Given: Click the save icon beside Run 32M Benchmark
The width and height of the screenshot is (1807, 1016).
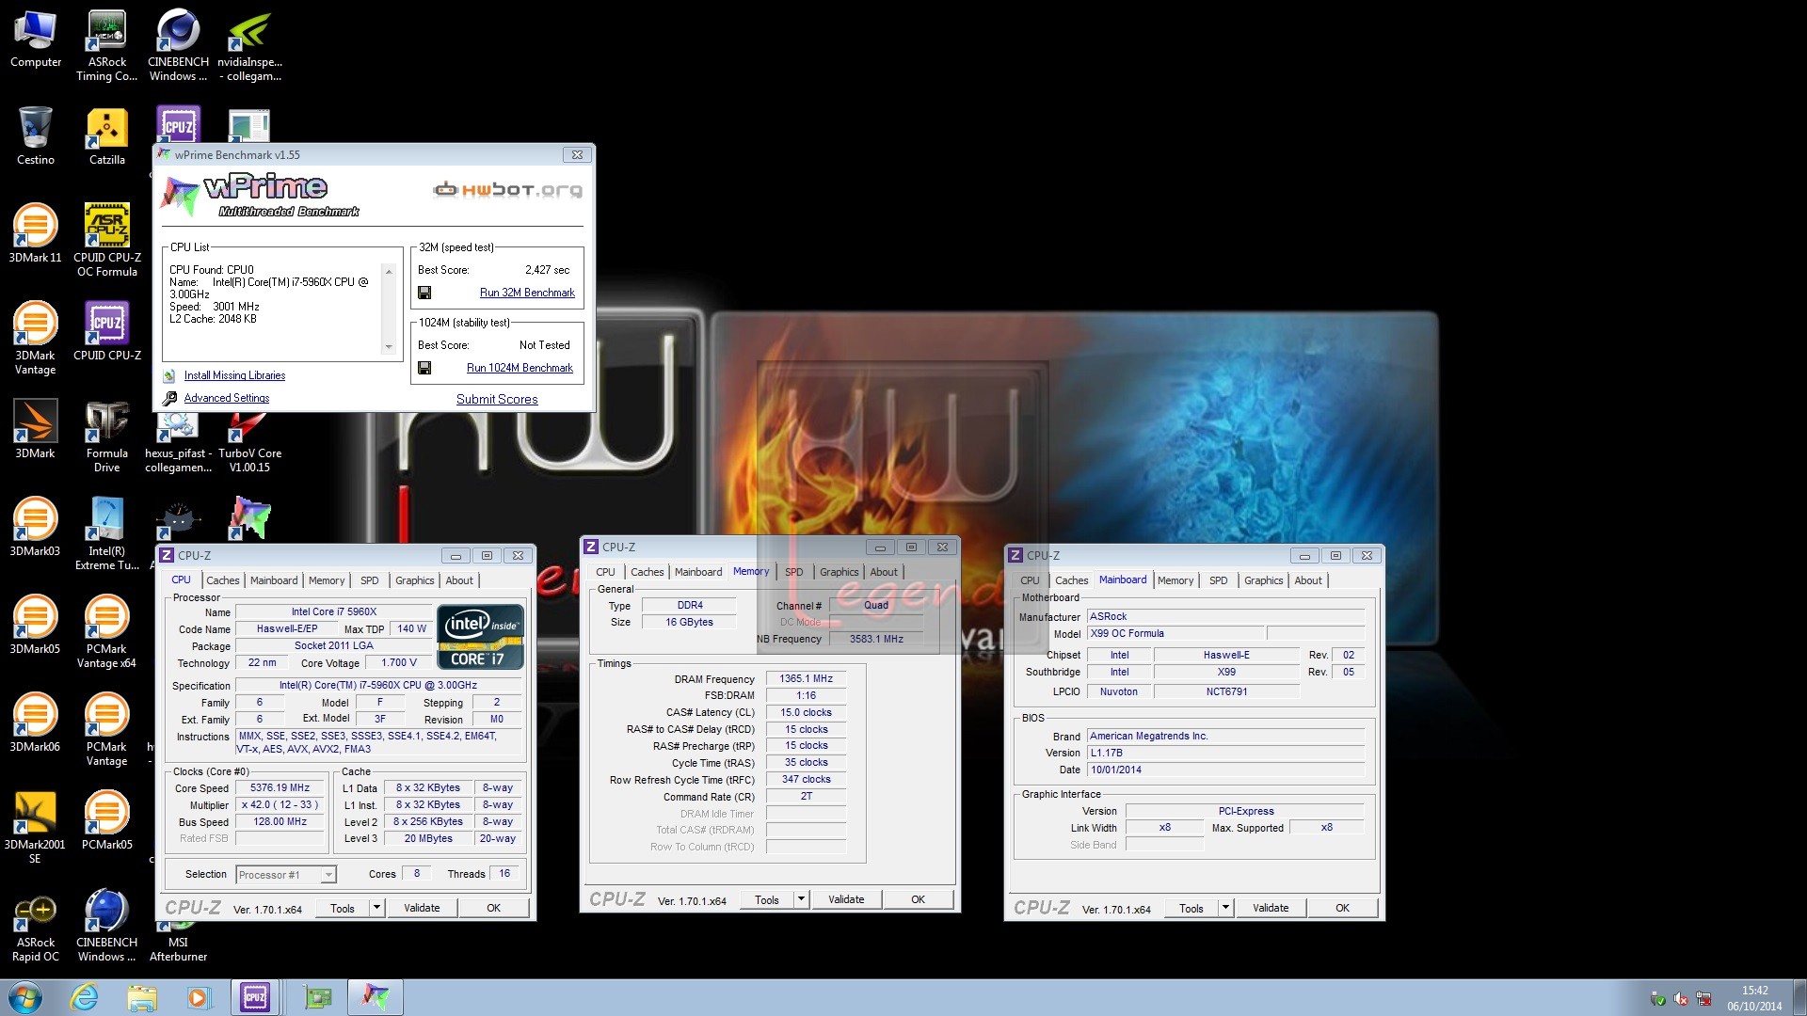Looking at the screenshot, I should [424, 293].
